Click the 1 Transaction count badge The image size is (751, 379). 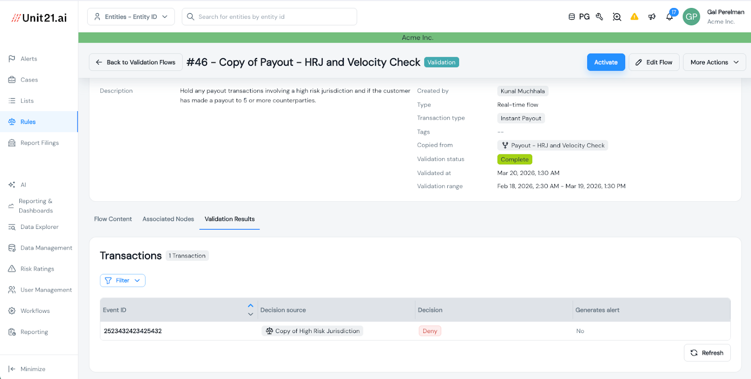[187, 256]
